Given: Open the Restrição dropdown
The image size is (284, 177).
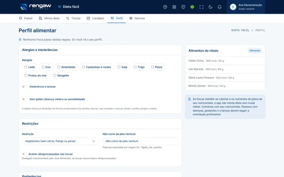Looking at the screenshot, I should 60,141.
